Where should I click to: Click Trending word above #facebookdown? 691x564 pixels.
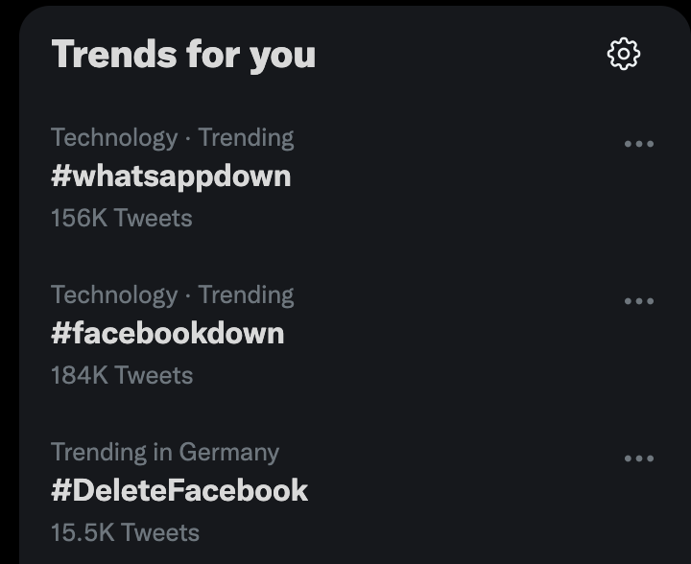tap(246, 295)
